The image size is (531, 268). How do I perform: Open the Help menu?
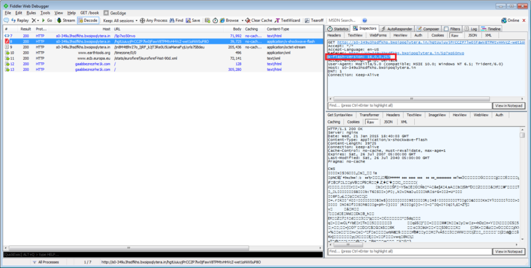pos(72,13)
